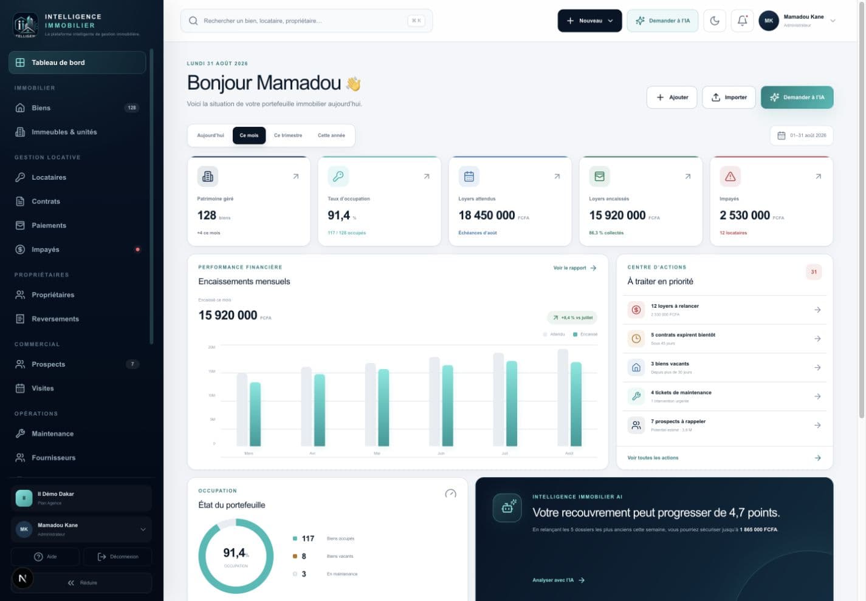Go to Prospects sidebar item
866x601 pixels.
pyautogui.click(x=77, y=364)
